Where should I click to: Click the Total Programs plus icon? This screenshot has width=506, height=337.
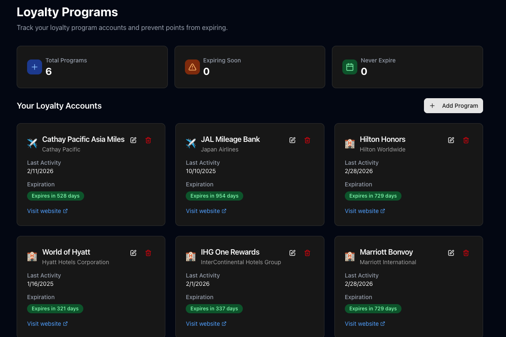click(35, 67)
